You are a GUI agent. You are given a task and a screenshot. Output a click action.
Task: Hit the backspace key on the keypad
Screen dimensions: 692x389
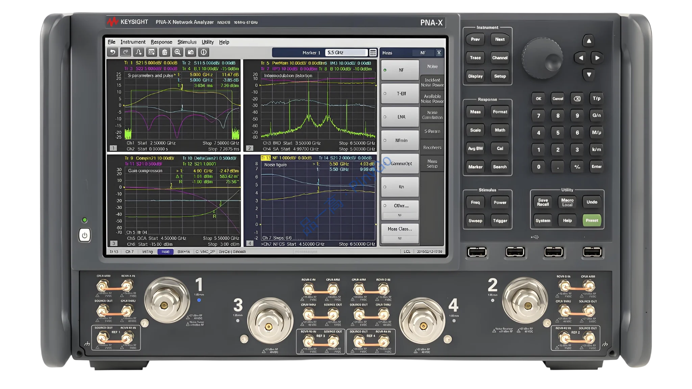[x=577, y=99]
